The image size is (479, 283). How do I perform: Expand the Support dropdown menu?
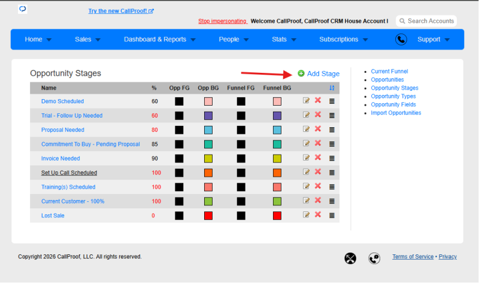pyautogui.click(x=433, y=39)
